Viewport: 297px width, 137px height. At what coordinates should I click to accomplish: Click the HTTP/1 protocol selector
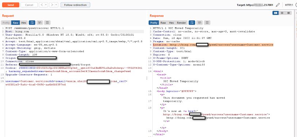[289, 5]
